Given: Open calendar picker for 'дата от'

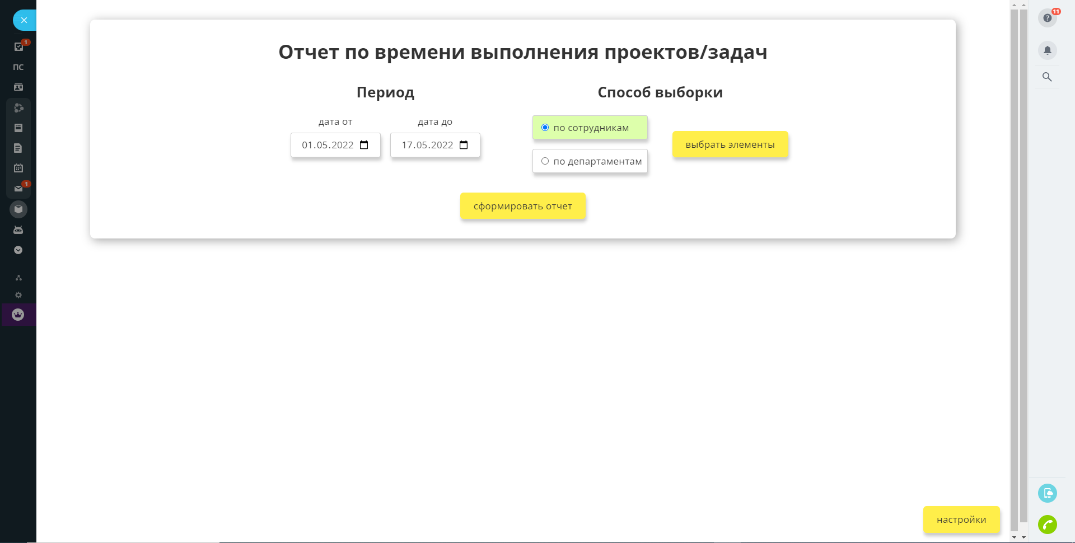Looking at the screenshot, I should (364, 145).
